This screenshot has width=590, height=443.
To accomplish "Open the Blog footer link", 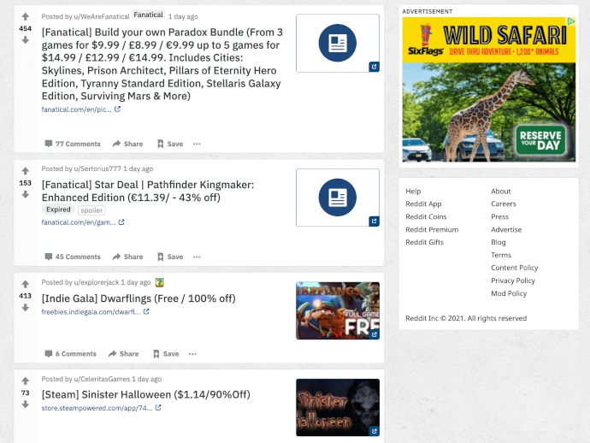I will [499, 242].
